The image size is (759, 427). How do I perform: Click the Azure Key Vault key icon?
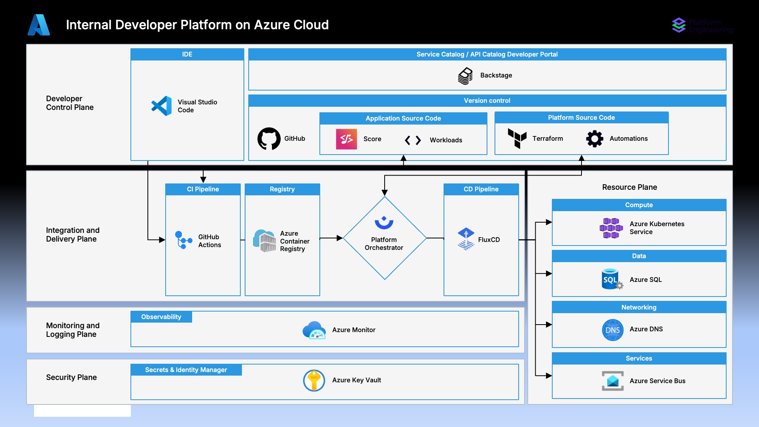point(314,380)
